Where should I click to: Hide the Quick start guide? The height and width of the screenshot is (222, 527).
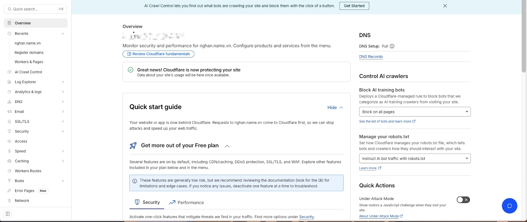[x=335, y=107]
